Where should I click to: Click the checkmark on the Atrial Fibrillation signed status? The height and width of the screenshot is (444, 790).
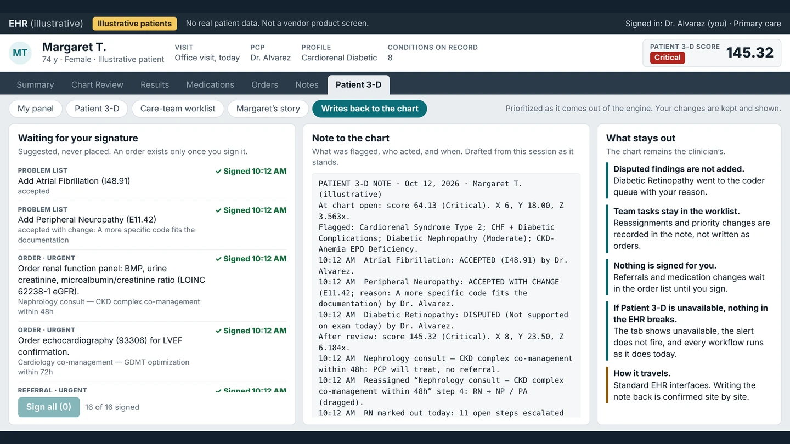218,172
